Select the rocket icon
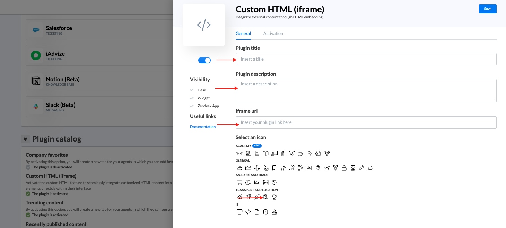The image size is (506, 228). coord(248,197)
